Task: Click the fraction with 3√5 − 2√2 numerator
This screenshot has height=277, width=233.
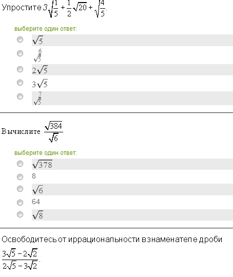Action: tap(20, 260)
